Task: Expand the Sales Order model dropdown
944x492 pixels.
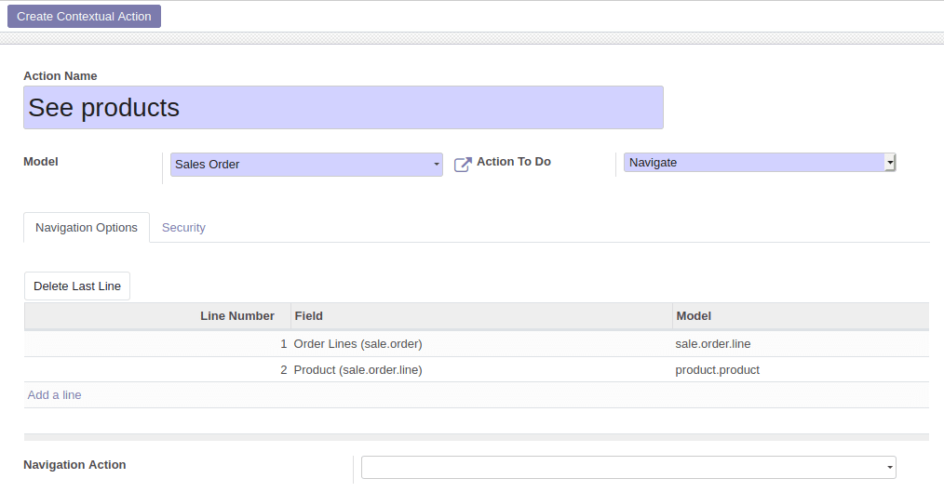Action: [306, 165]
